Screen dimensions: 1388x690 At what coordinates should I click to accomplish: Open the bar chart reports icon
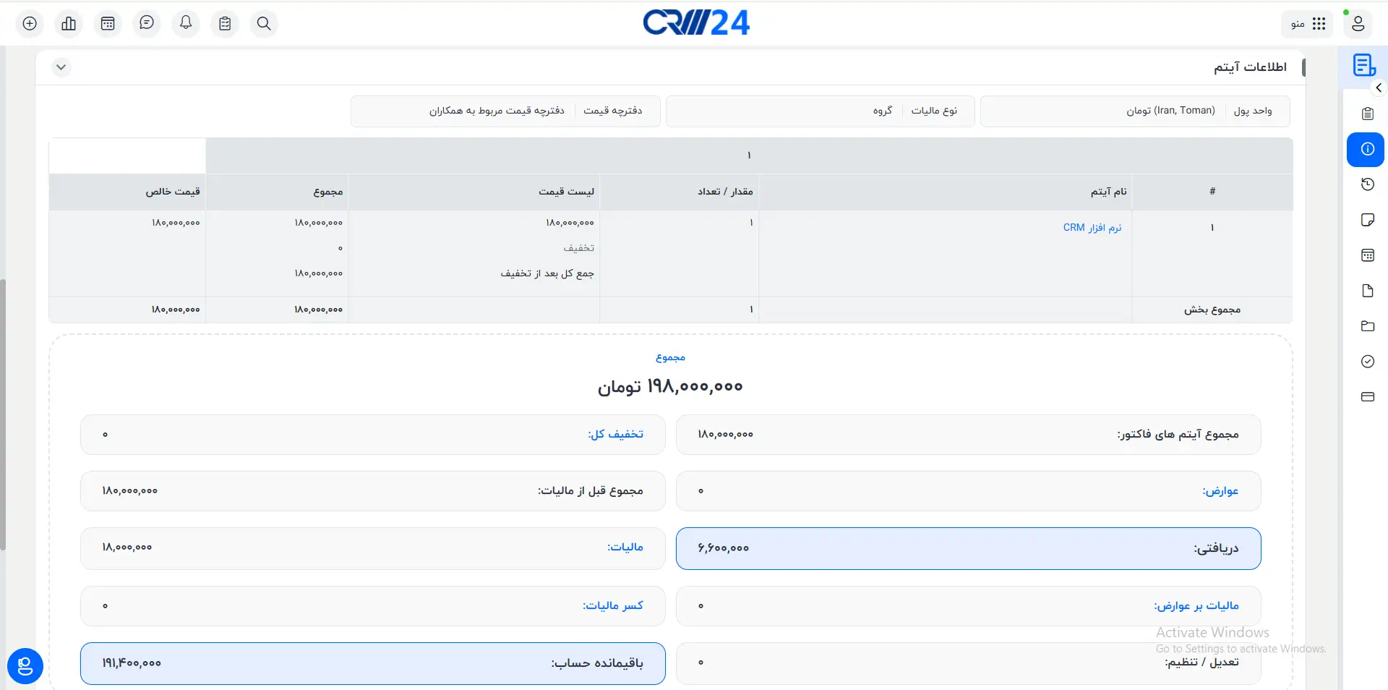[x=69, y=24]
